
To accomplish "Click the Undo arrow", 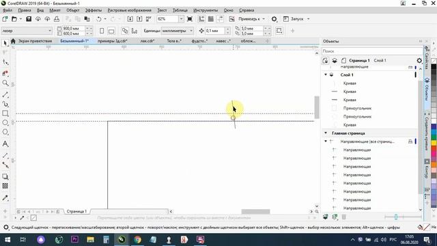I will 98,19.
